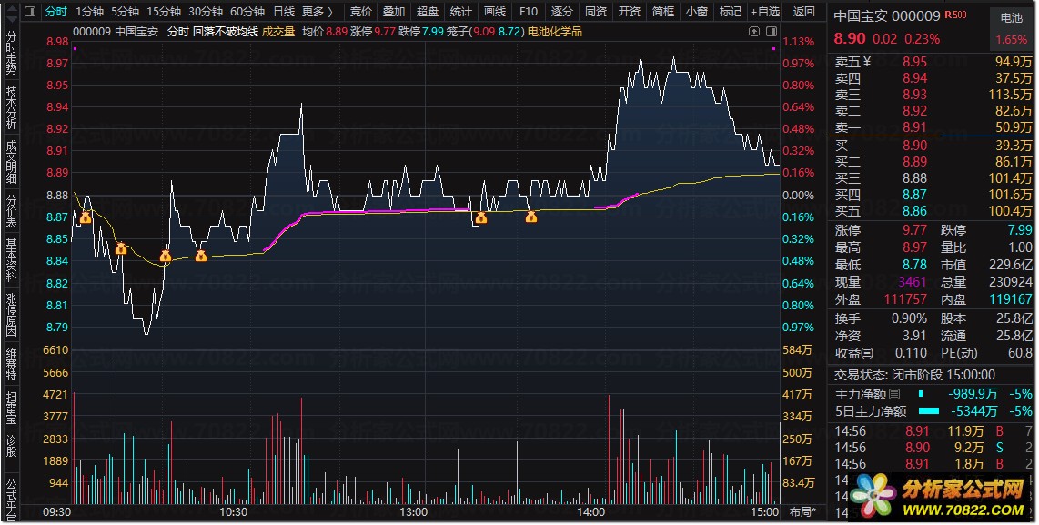Image resolution: width=1039 pixels, height=525 pixels.
Task: Click the 电池化学品 sector link
Action: pos(555,31)
